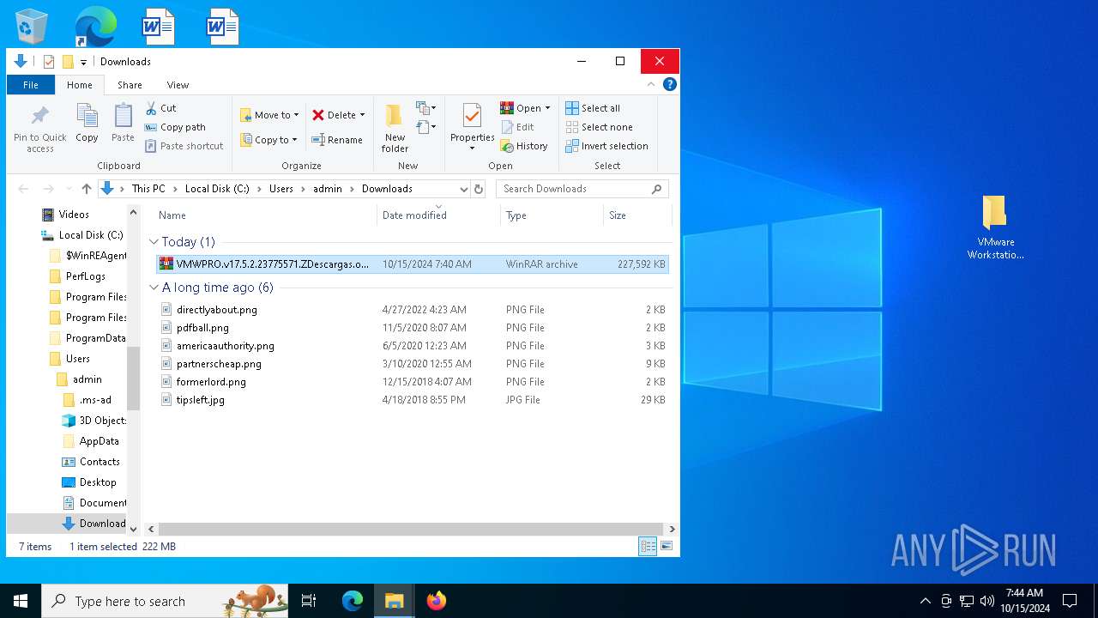Select VMware Workstation desktop folder

pos(995,227)
